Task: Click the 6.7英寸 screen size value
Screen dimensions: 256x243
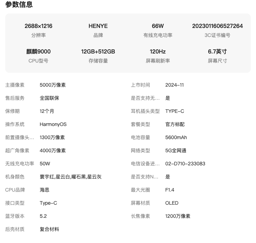Action: (217, 51)
